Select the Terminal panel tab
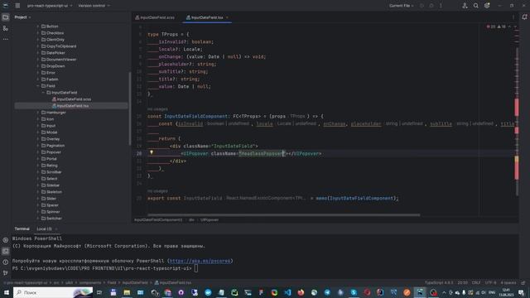530x298 pixels. [x=22, y=228]
